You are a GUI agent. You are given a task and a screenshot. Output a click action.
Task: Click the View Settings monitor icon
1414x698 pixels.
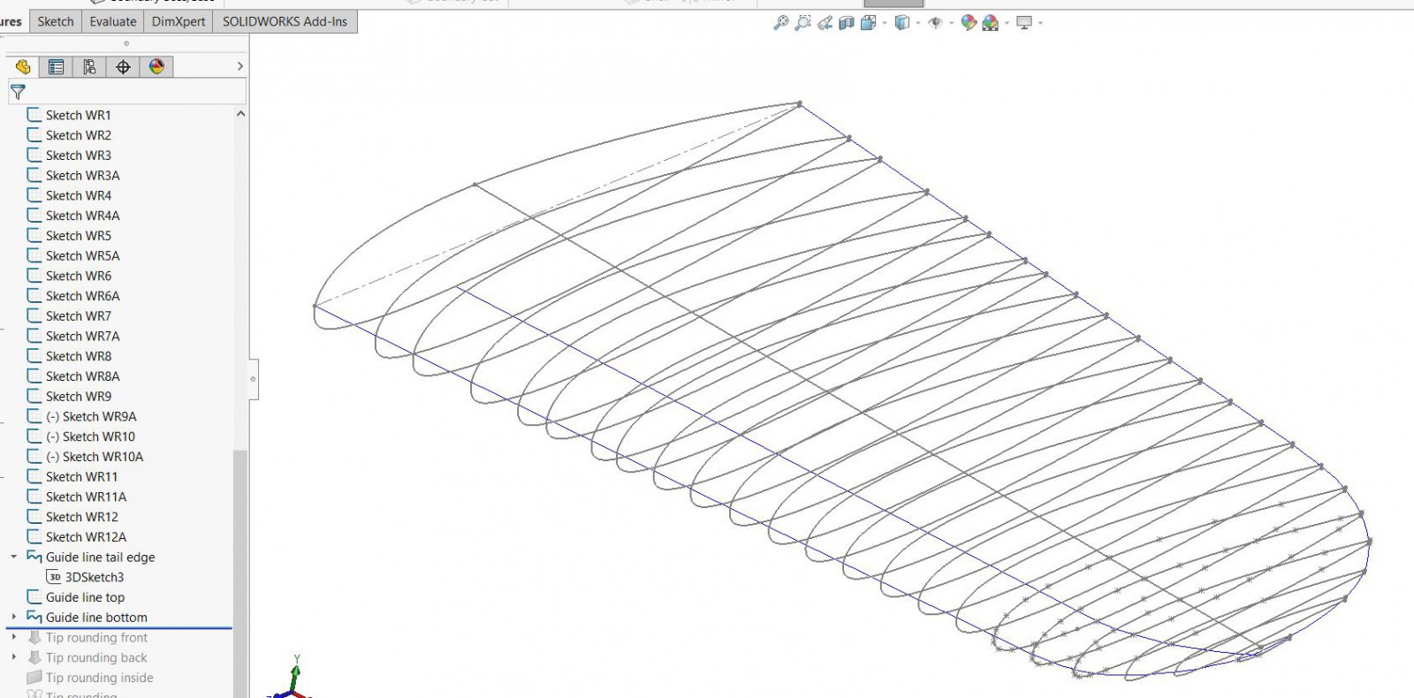(x=1024, y=23)
